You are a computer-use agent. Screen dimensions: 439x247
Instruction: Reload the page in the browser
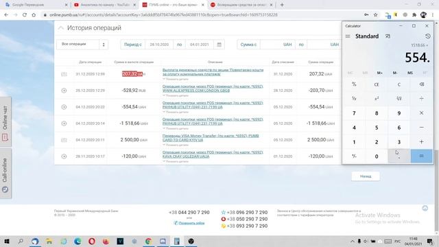(x=25, y=15)
